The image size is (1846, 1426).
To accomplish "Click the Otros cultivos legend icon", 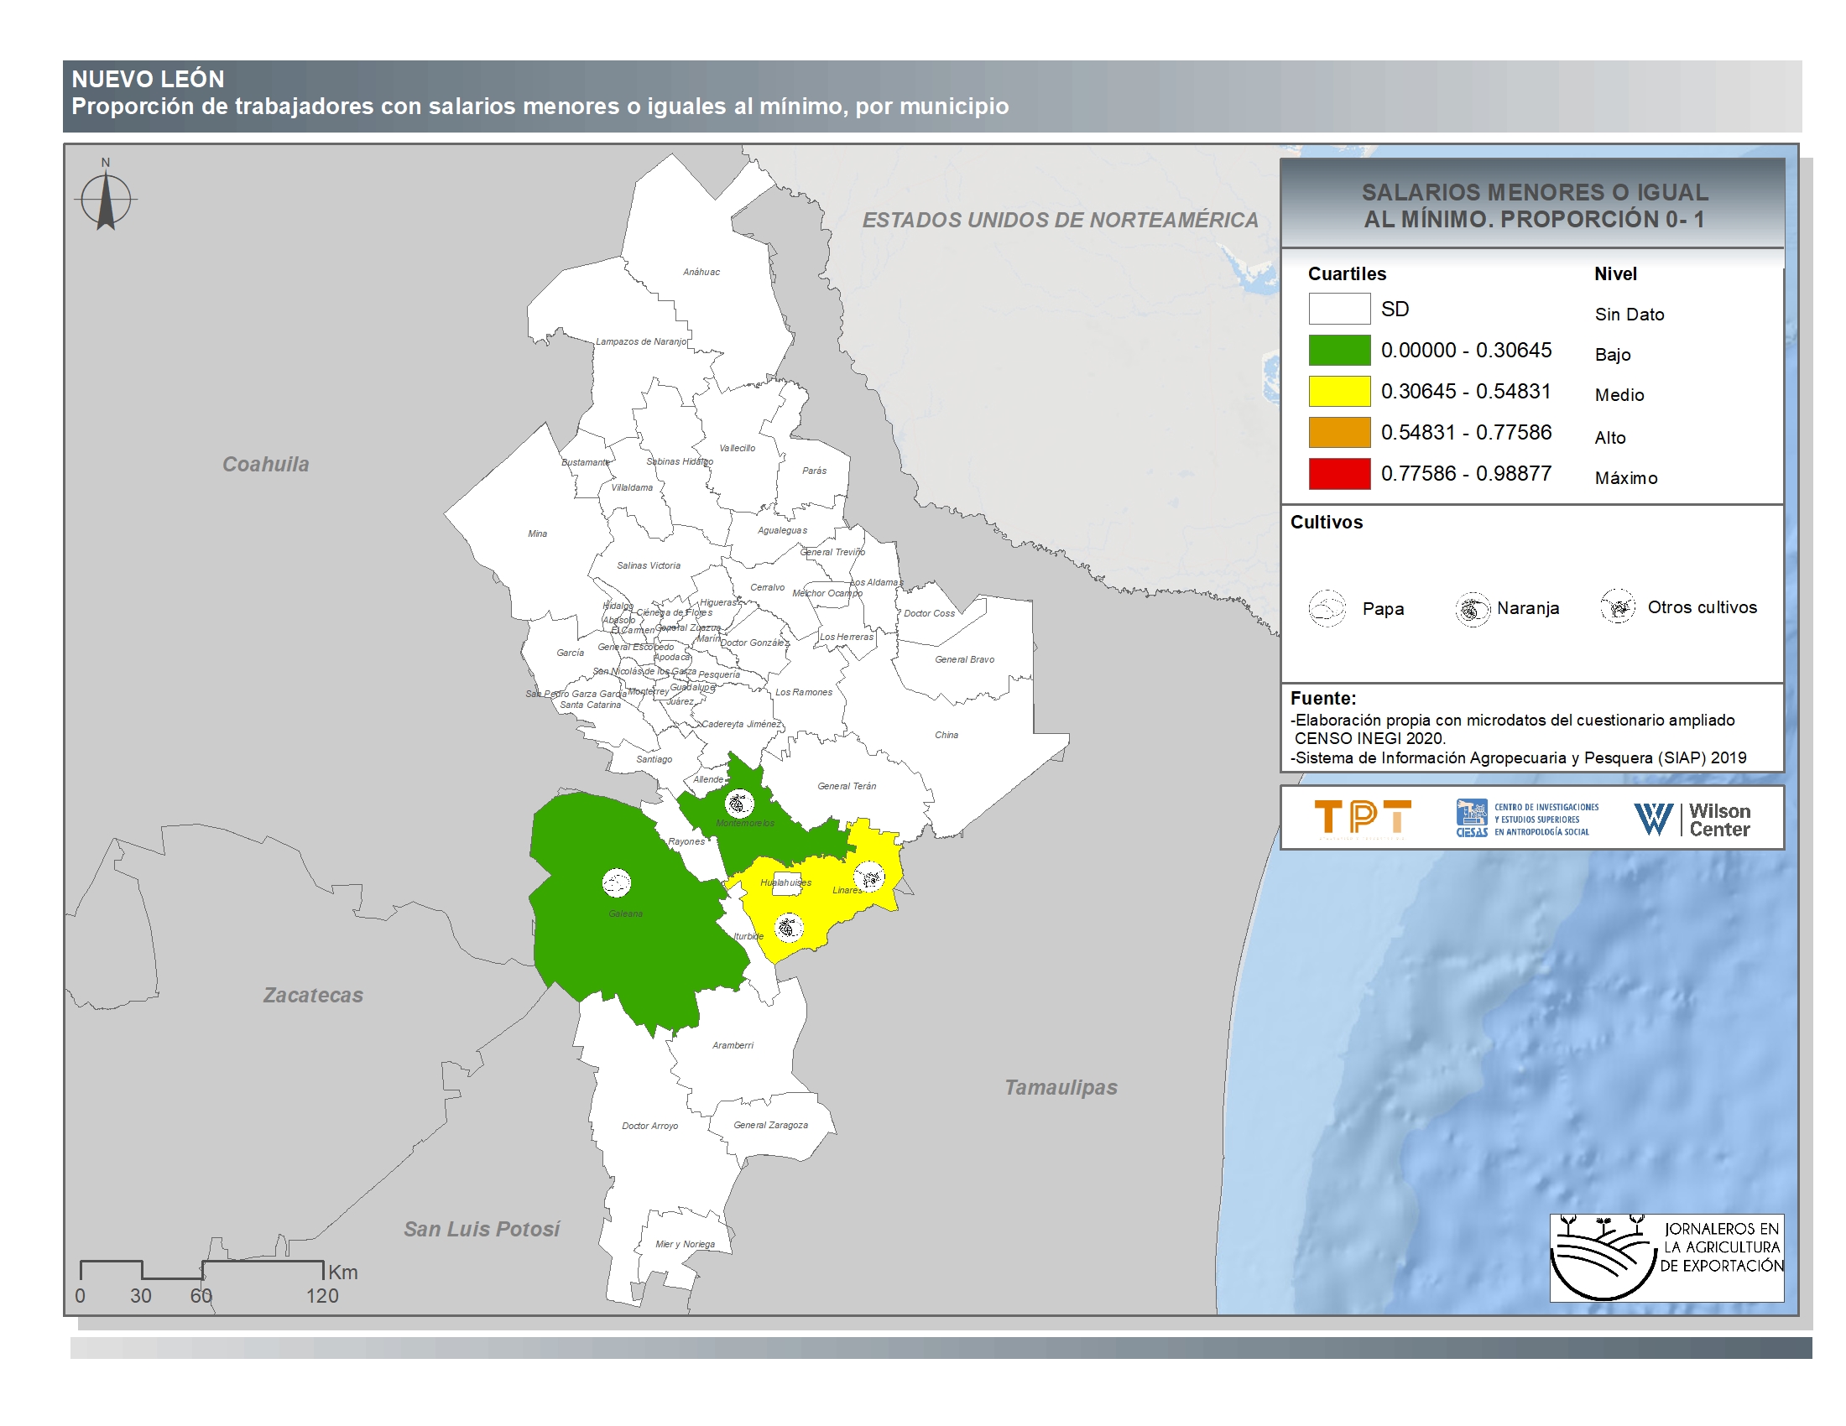I will click(1618, 606).
